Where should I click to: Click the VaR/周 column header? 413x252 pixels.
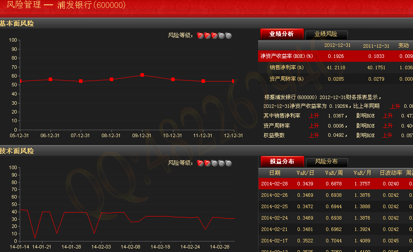point(334,173)
